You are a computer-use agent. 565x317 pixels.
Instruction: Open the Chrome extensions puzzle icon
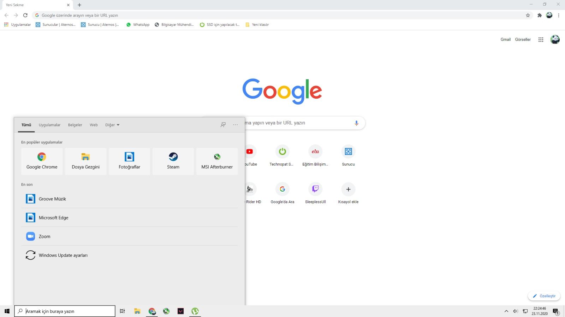[x=540, y=15]
